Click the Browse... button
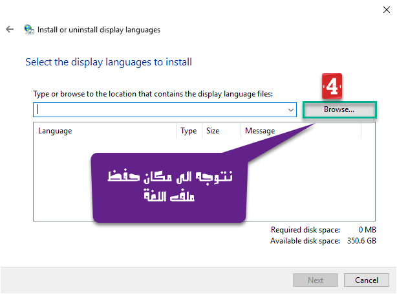This screenshot has width=397, height=294. pos(339,109)
